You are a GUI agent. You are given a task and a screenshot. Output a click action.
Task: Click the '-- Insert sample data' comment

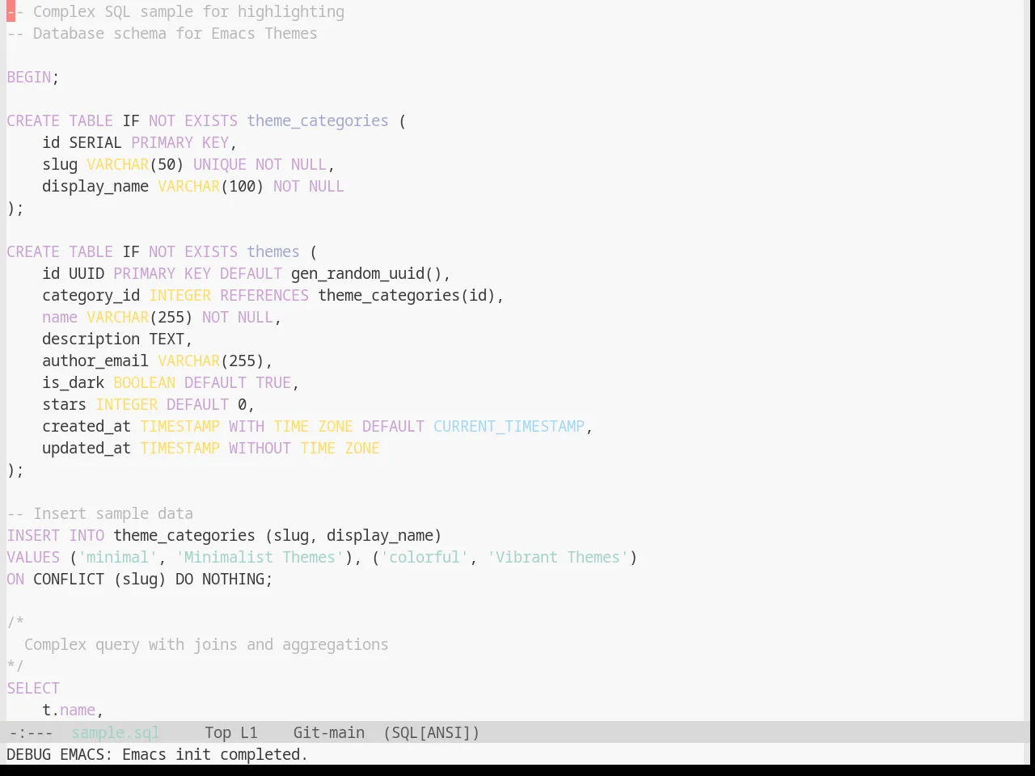[x=99, y=513]
